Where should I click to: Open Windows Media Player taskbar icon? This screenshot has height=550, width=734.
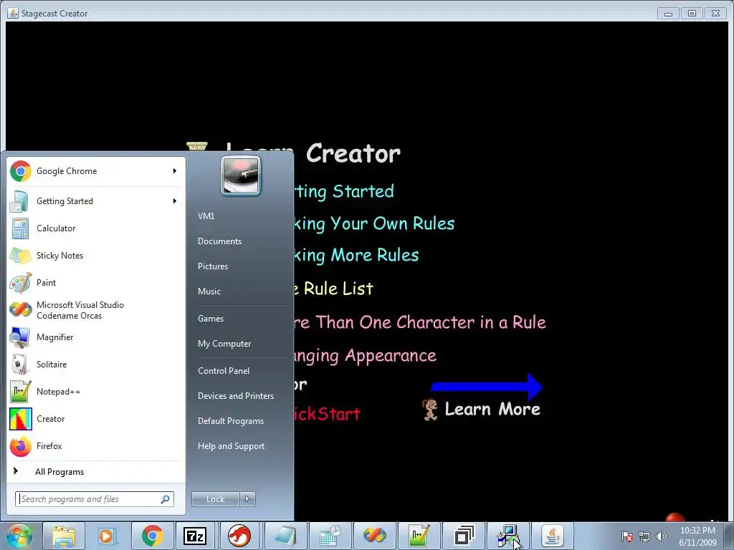(108, 536)
